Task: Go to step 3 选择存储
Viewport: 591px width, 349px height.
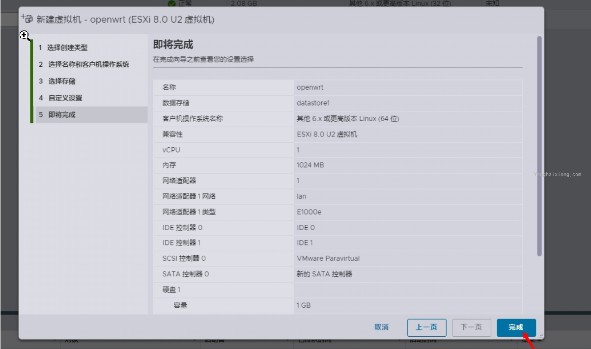Action: click(57, 81)
